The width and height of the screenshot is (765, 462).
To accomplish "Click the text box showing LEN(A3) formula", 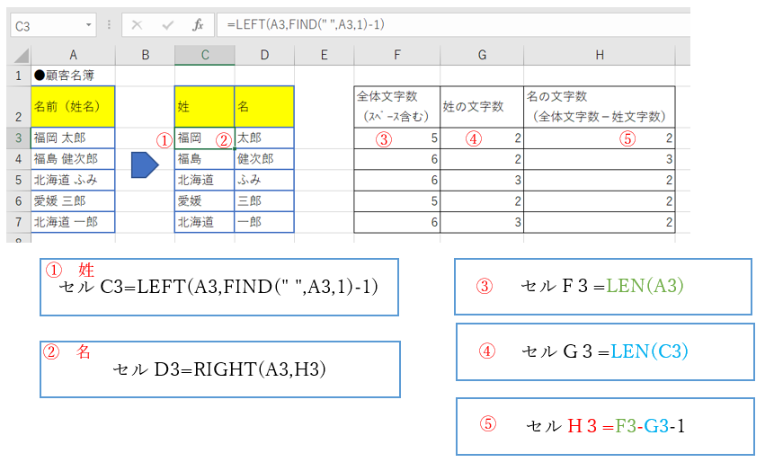I will [x=602, y=287].
